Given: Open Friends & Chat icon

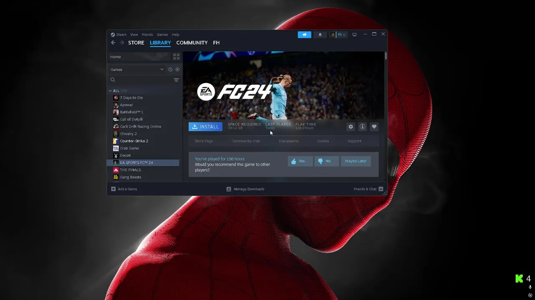Looking at the screenshot, I should click(x=381, y=189).
